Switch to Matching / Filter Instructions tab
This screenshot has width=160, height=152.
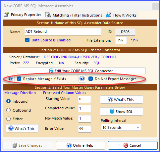74,15
